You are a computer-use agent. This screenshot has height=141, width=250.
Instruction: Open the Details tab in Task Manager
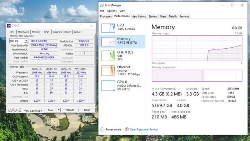tap(172, 16)
